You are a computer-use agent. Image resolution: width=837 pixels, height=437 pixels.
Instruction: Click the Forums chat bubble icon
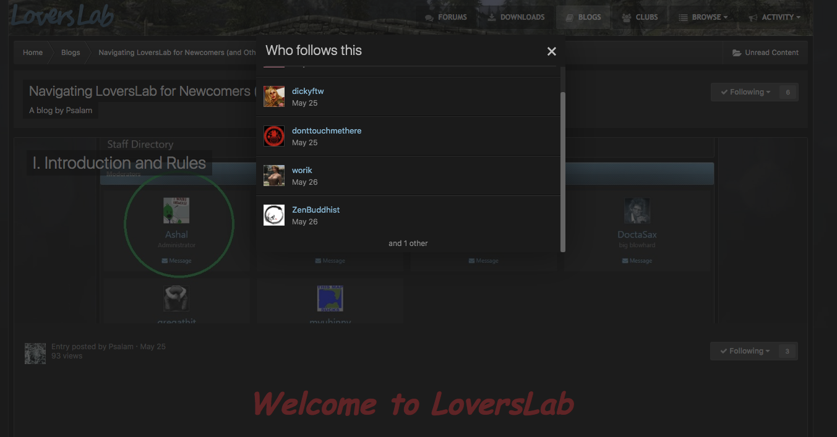click(x=429, y=17)
